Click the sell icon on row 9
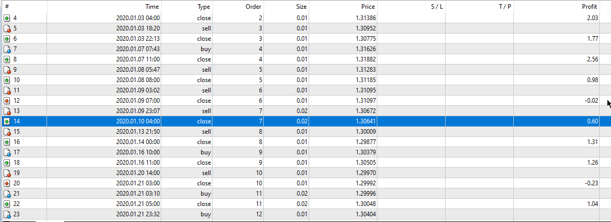This screenshot has width=611, height=222. coord(7,70)
